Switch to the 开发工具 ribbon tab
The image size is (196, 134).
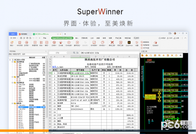tap(118, 38)
